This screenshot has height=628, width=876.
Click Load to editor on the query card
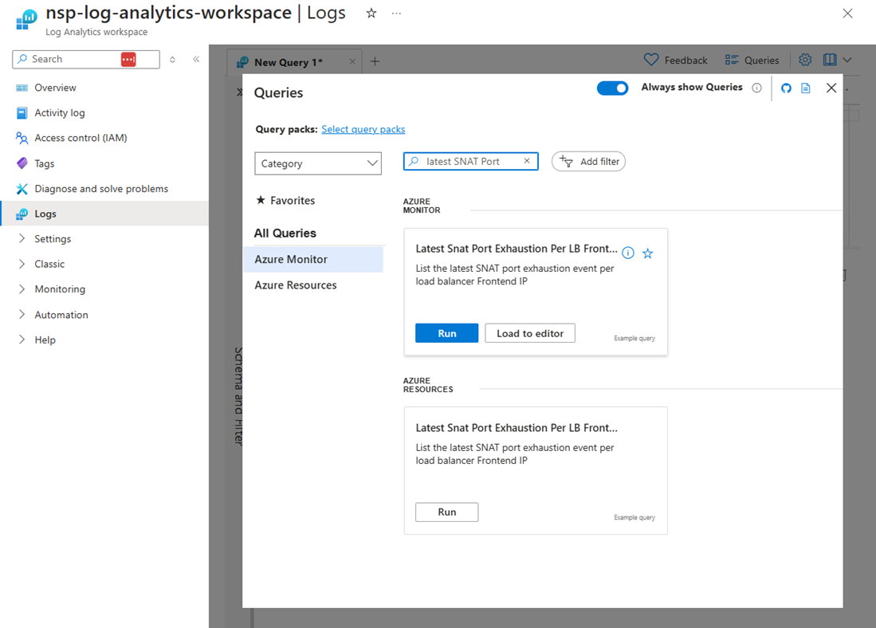pos(529,333)
